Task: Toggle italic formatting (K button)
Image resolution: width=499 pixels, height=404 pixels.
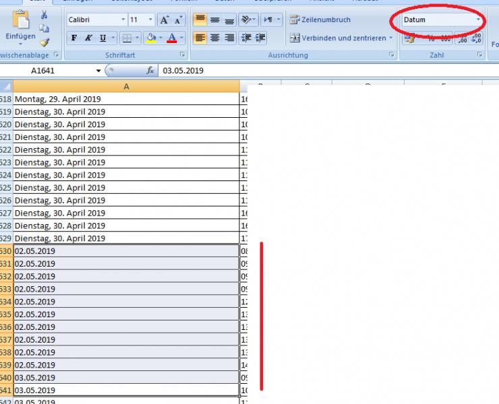Action: 88,38
